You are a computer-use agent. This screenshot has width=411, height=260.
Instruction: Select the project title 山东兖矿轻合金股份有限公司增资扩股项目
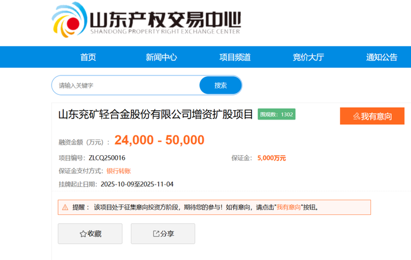(x=156, y=115)
